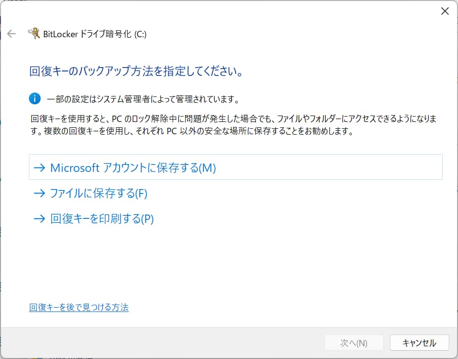
Task: Close the BitLocker wizard window
Action: coord(445,11)
